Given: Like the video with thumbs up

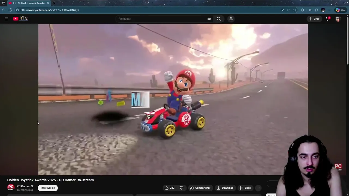Looking at the screenshot, I should point(169,188).
